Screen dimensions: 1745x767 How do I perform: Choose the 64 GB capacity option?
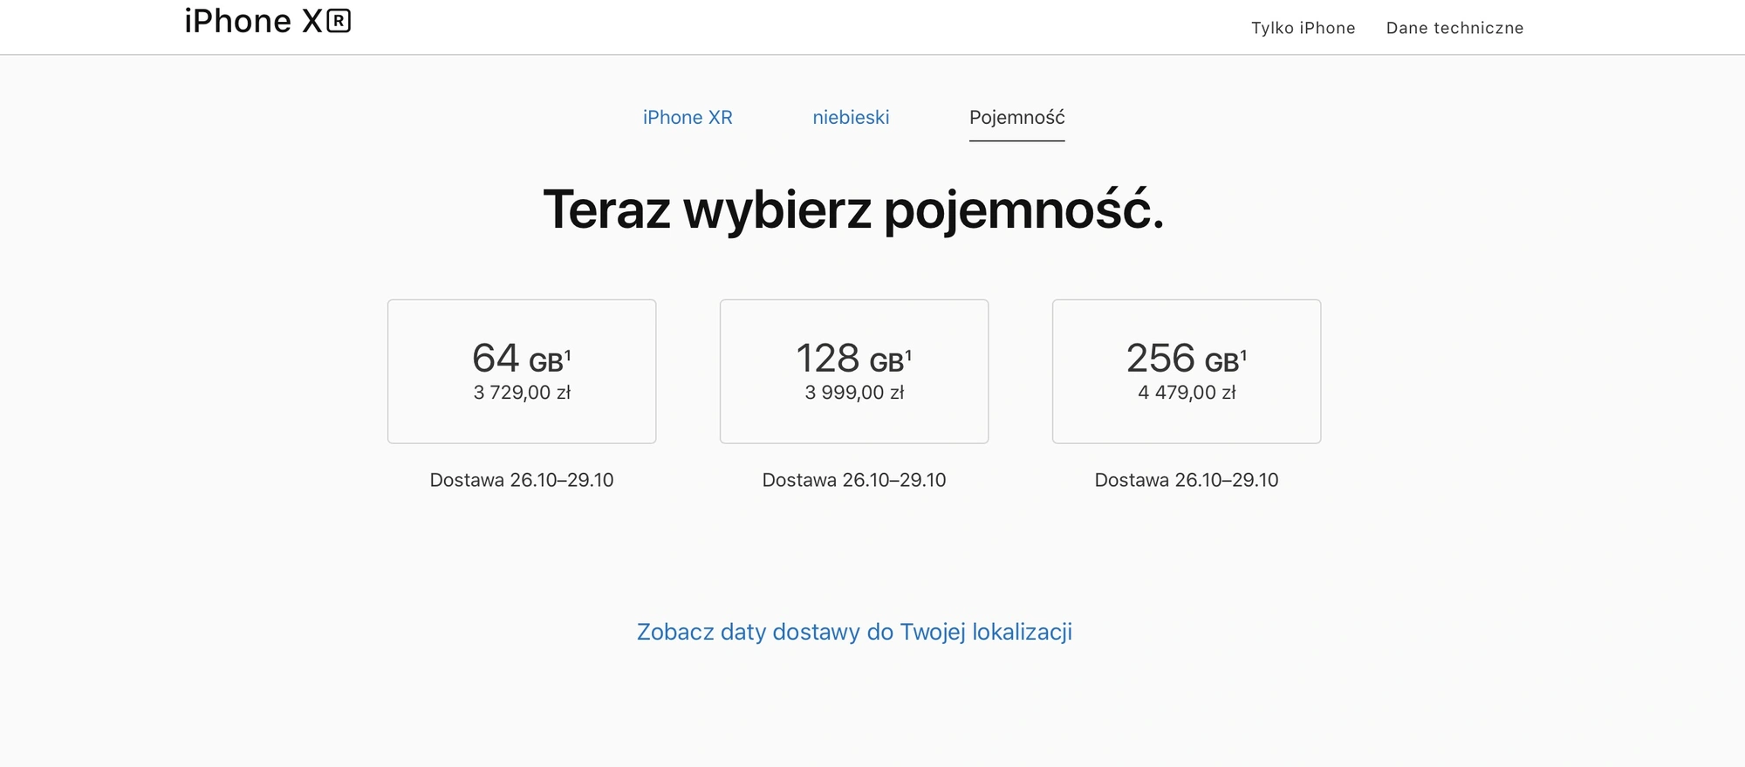tap(522, 371)
